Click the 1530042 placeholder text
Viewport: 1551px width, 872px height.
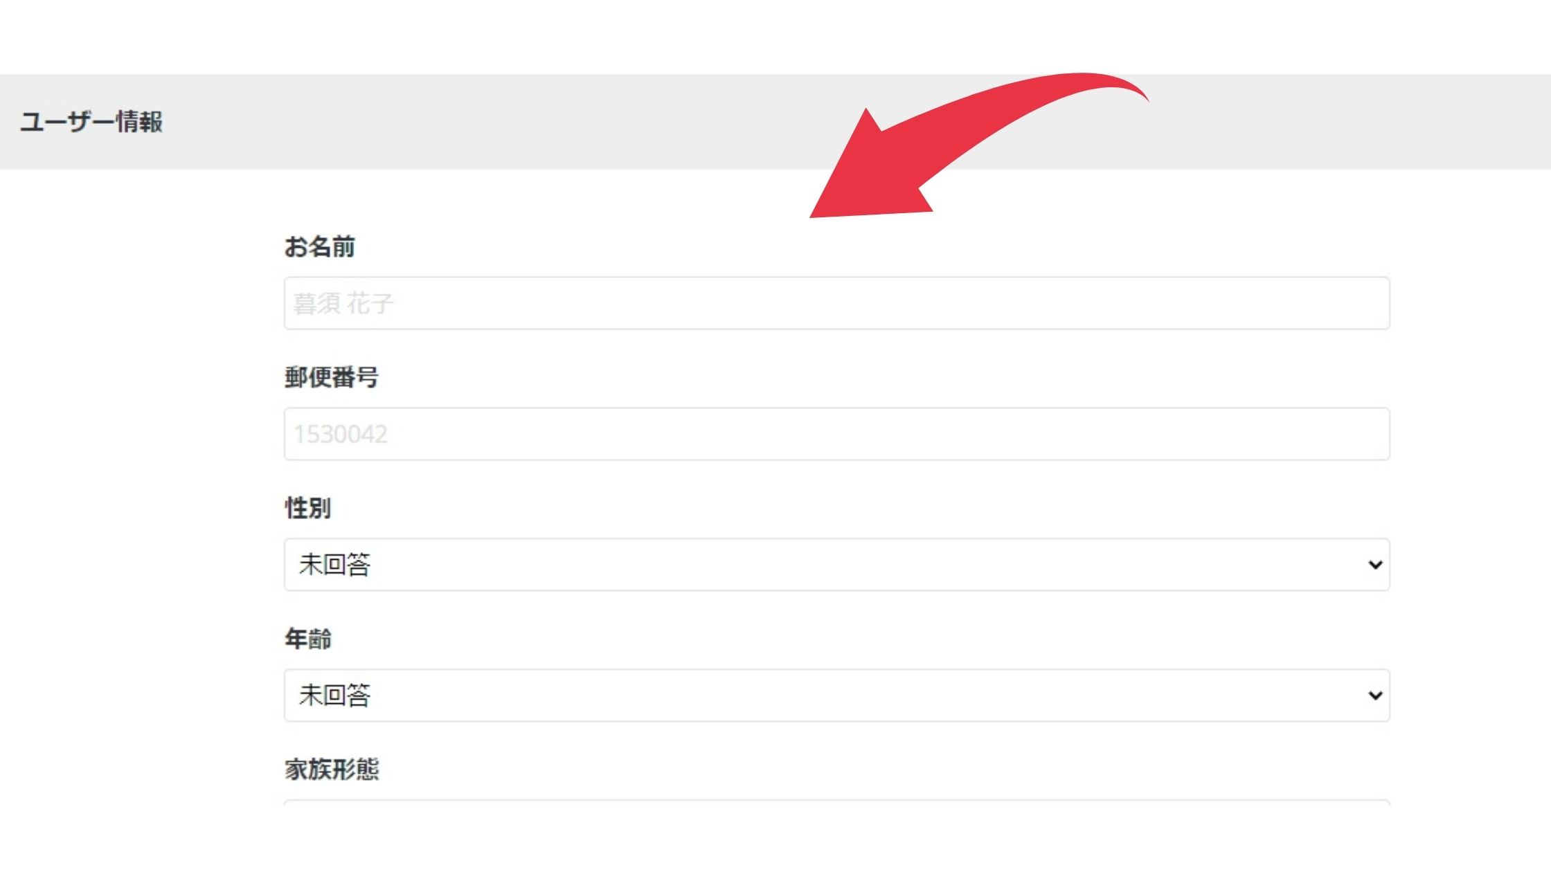coord(341,434)
